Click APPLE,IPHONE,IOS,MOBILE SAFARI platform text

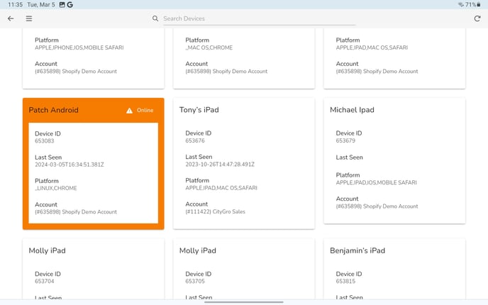[79, 48]
